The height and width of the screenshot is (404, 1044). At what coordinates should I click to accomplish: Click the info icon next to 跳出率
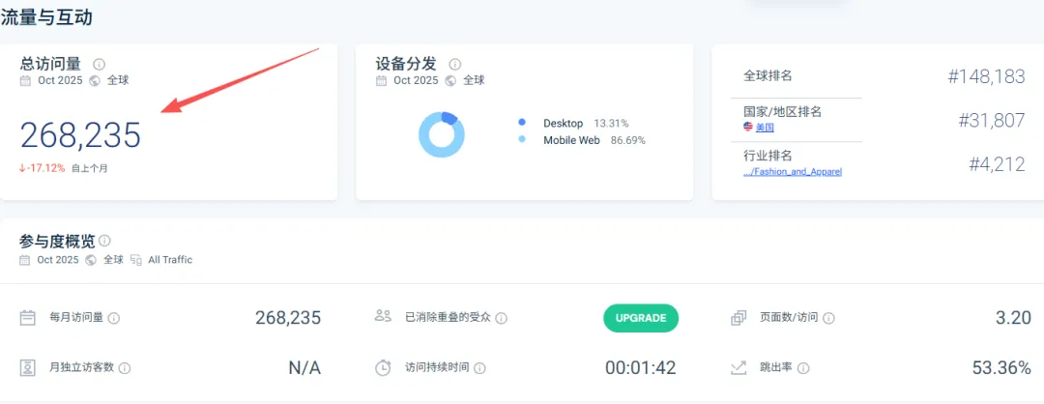[x=804, y=367]
